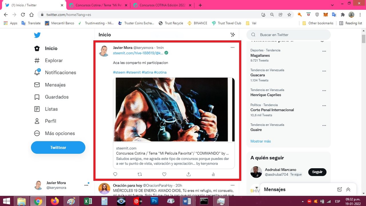
Task: Open Other bookmarks folder
Action: [318, 23]
